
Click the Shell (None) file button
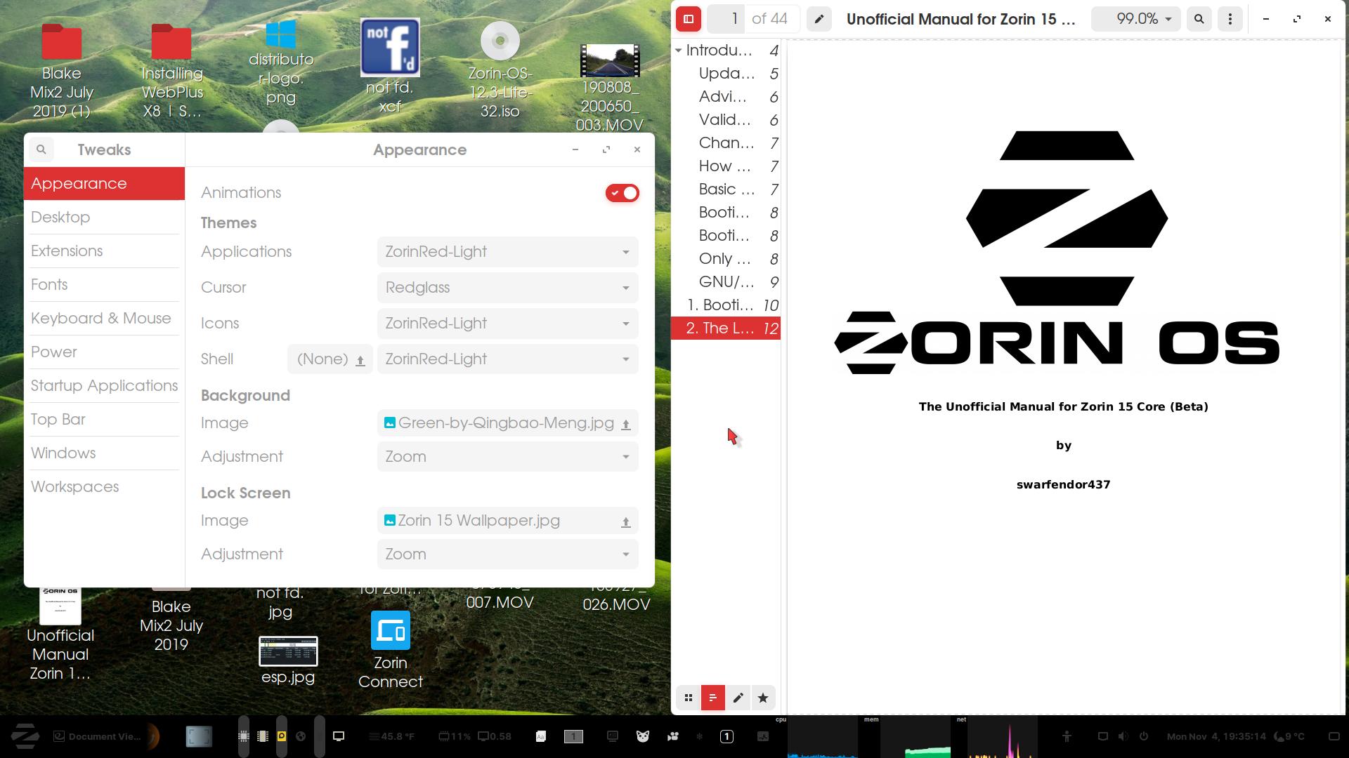[x=330, y=359]
